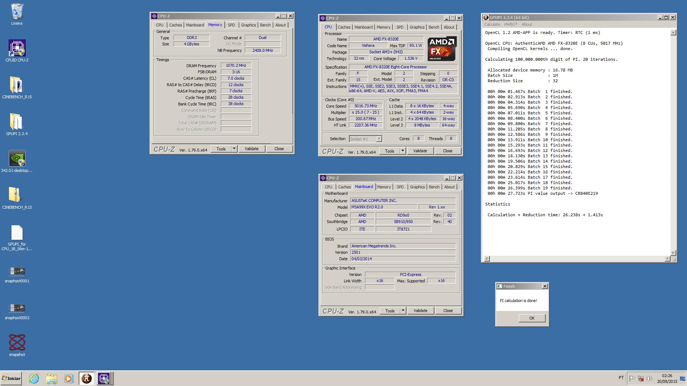This screenshot has height=386, width=687.
Task: Click OK in Finish dialog
Action: (532, 318)
